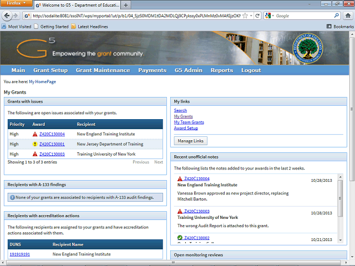
Task: Click the browser address bar
Action: [136, 16]
